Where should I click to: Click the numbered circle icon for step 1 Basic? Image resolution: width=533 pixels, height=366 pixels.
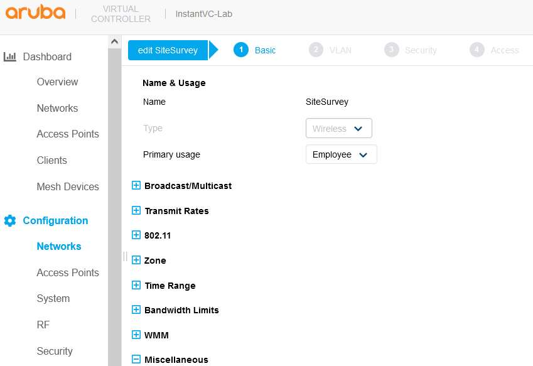point(241,50)
